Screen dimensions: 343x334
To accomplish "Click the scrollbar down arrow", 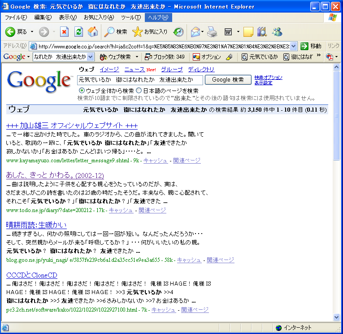I will pos(336,317).
